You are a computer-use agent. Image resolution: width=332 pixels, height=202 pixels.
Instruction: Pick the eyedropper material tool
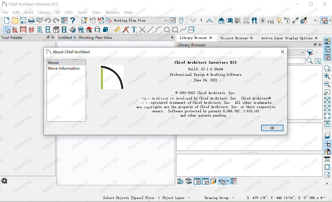click(x=295, y=20)
